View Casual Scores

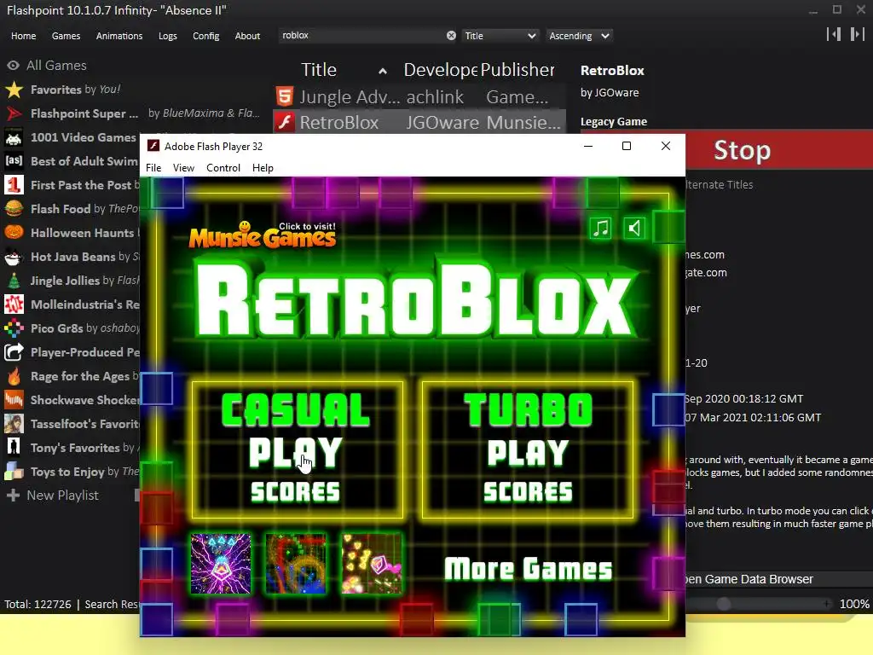click(296, 492)
